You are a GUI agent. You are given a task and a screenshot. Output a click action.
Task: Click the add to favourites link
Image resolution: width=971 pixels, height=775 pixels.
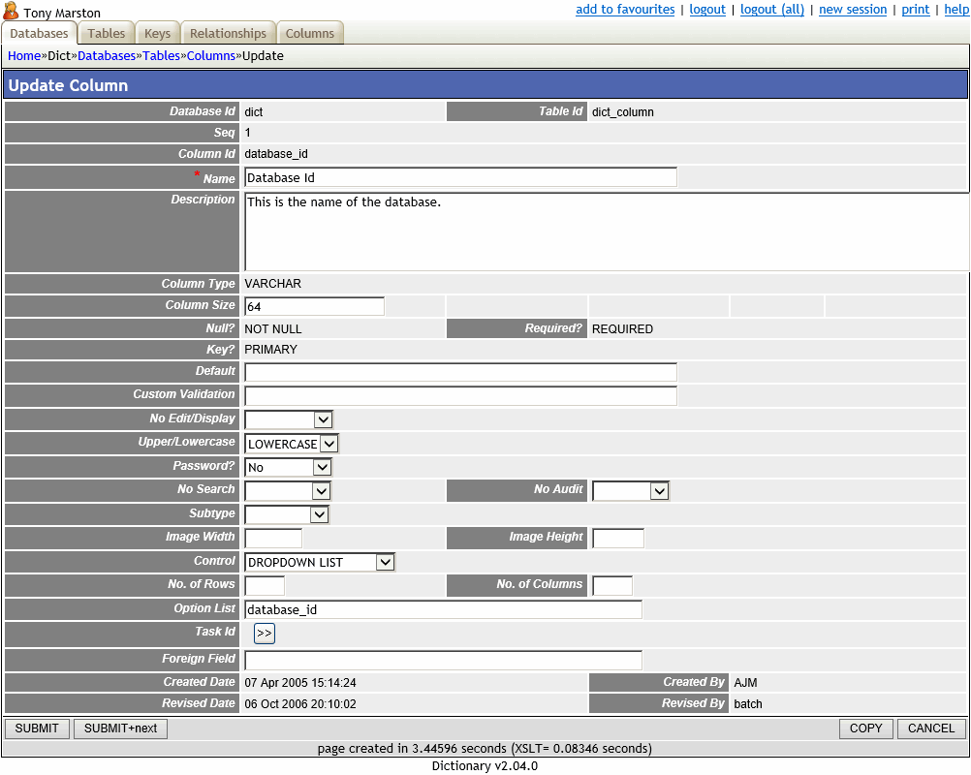tap(624, 9)
